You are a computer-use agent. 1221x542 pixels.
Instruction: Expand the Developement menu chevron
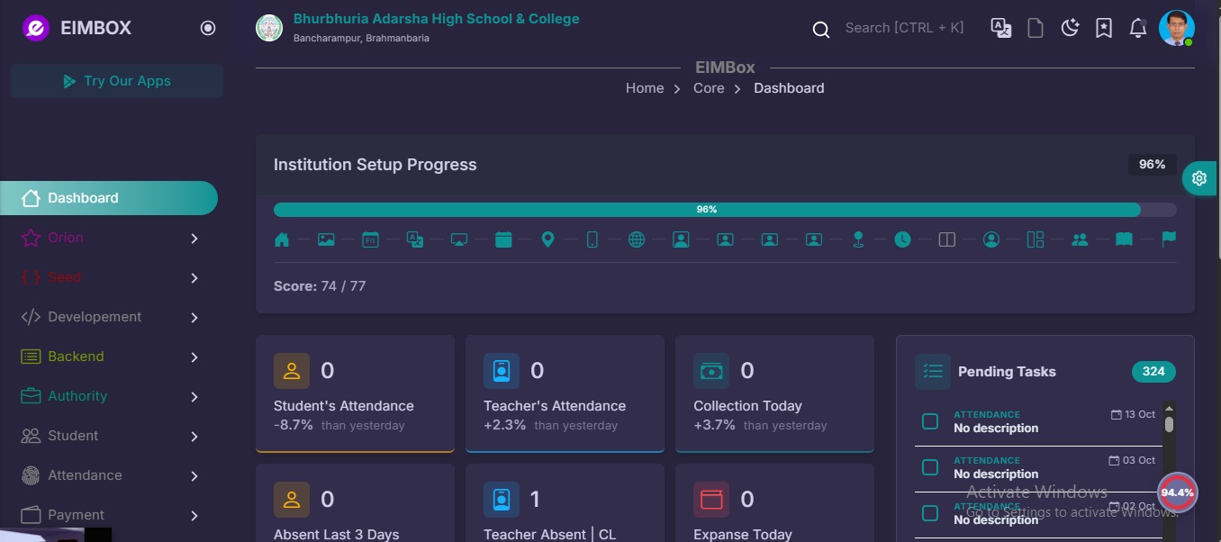[194, 318]
